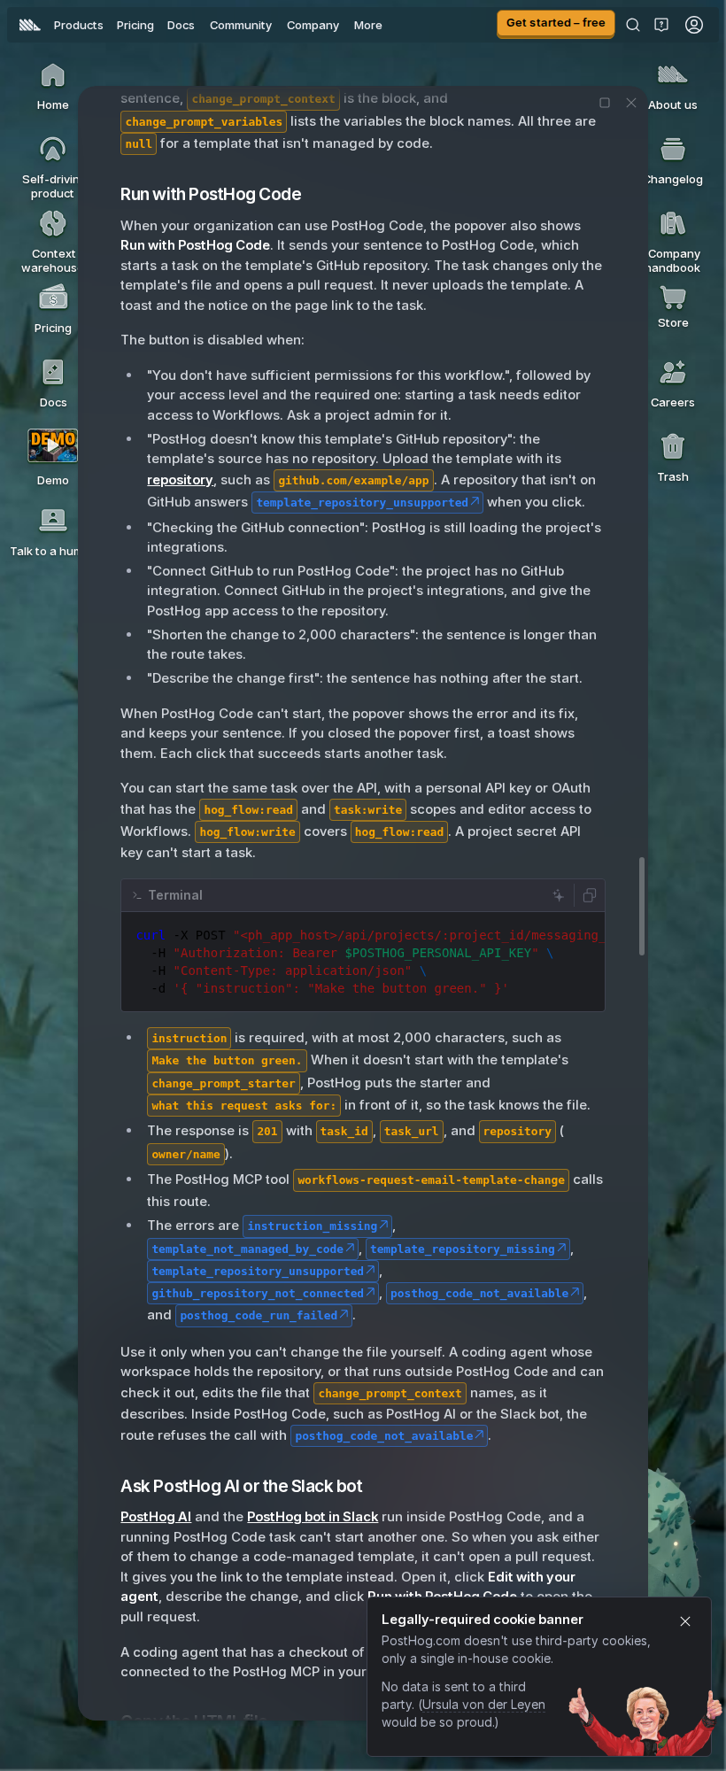Click the hog_flow:read code tag after 'that has the'
Screen dimensions: 726x1771
click(248, 809)
